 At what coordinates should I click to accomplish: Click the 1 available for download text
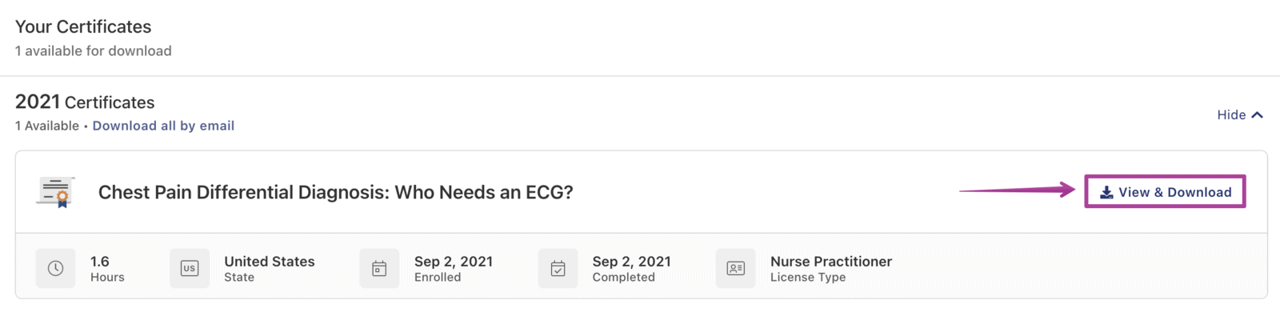94,51
